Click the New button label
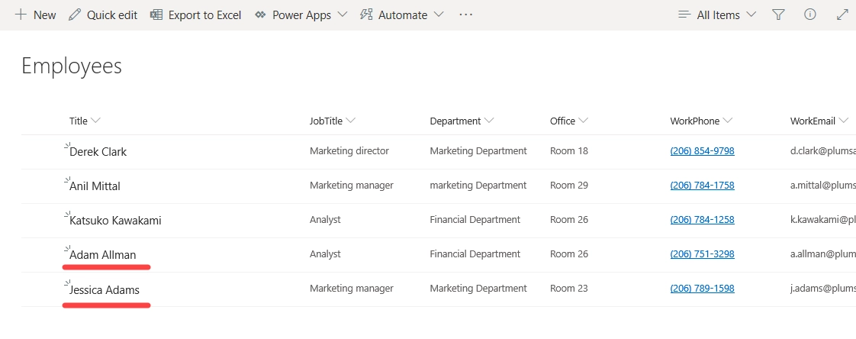This screenshot has width=856, height=339. pos(45,15)
